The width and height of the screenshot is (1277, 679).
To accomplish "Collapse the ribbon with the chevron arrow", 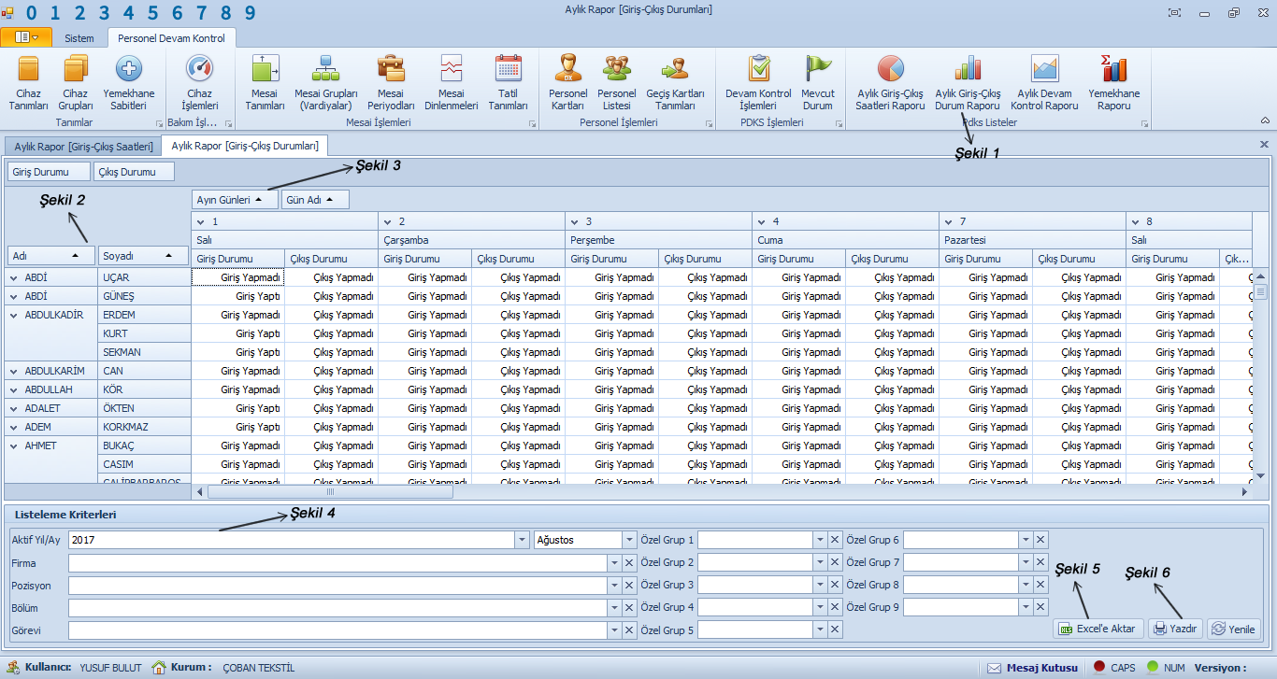I will coord(1265,120).
